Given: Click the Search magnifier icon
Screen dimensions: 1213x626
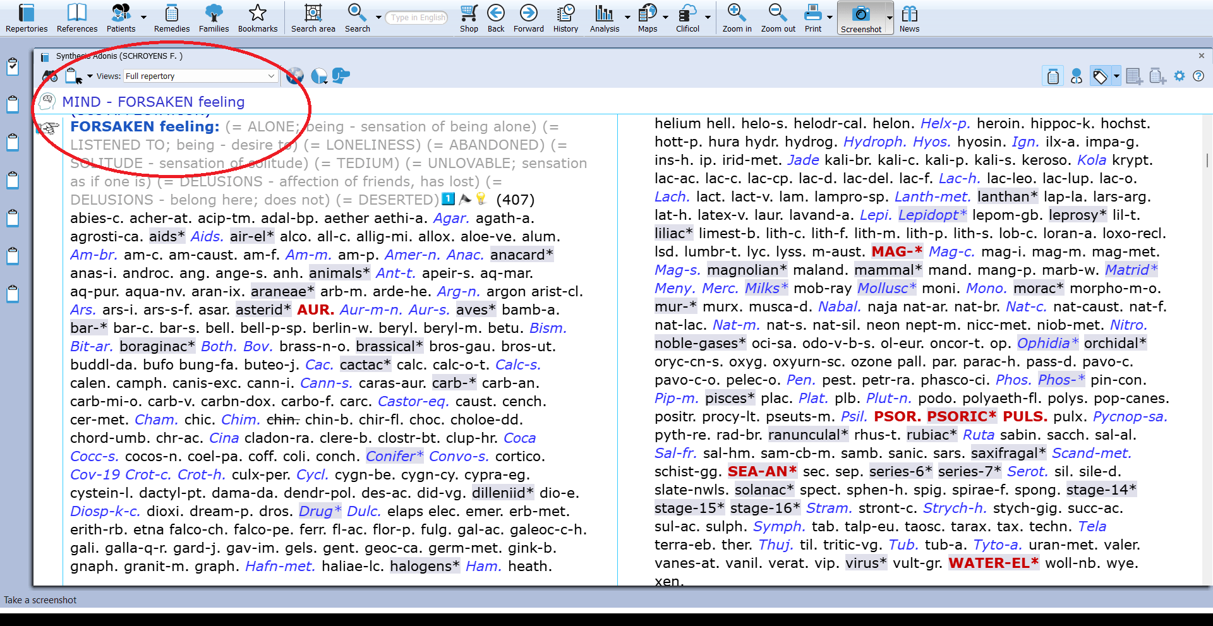Looking at the screenshot, I should (x=357, y=18).
